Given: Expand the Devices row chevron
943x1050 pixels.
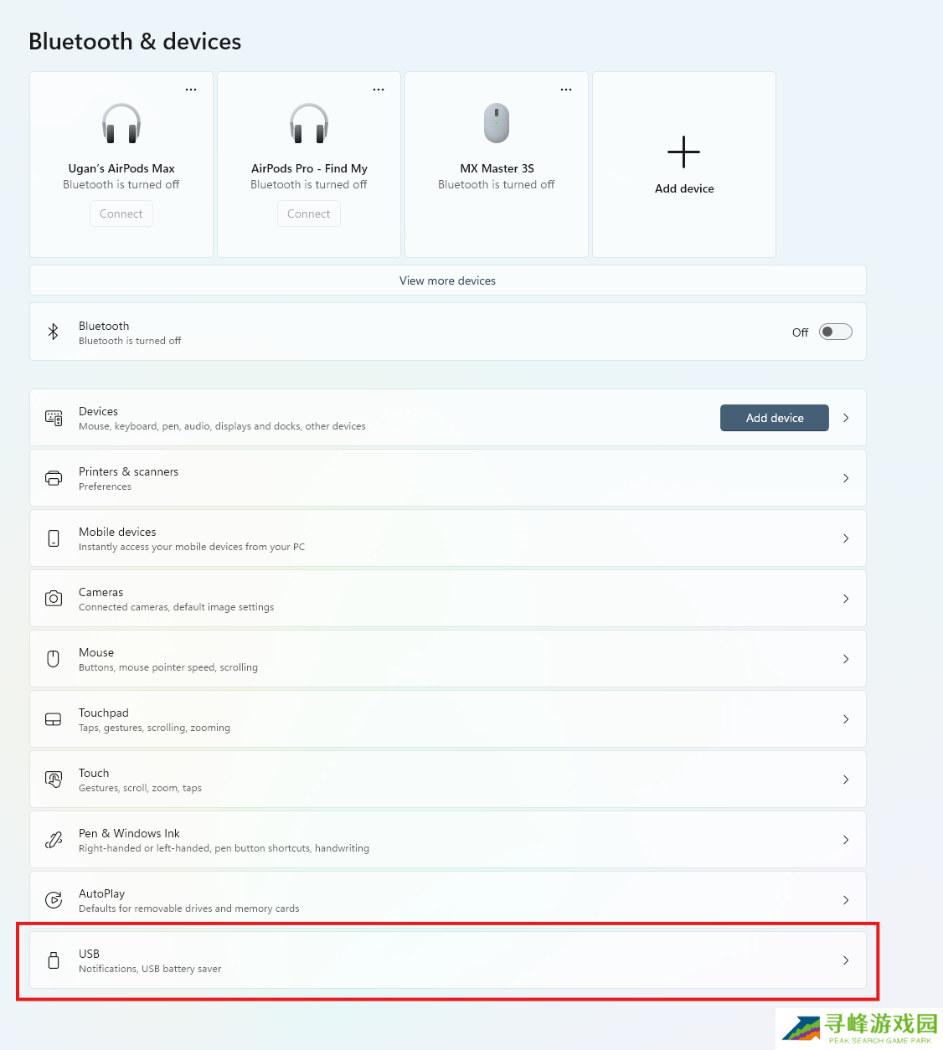Looking at the screenshot, I should tap(846, 418).
